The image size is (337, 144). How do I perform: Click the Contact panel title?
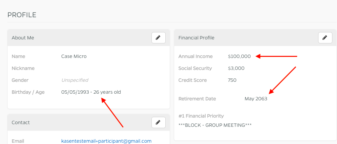tap(21, 122)
